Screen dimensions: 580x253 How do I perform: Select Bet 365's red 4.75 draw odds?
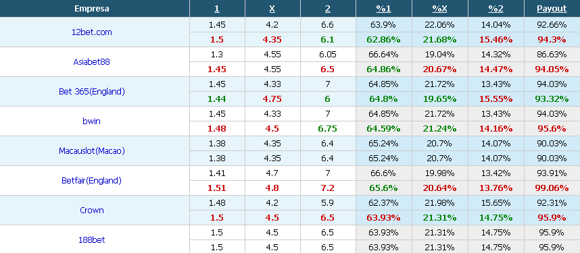pos(272,99)
